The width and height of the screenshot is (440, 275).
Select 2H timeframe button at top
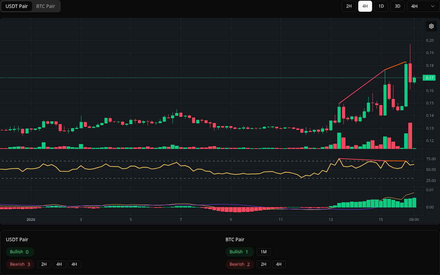349,6
